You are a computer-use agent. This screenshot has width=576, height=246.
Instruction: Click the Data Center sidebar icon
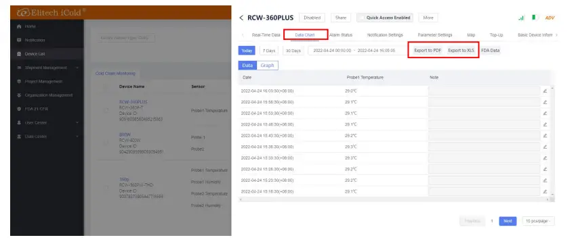click(x=19, y=137)
